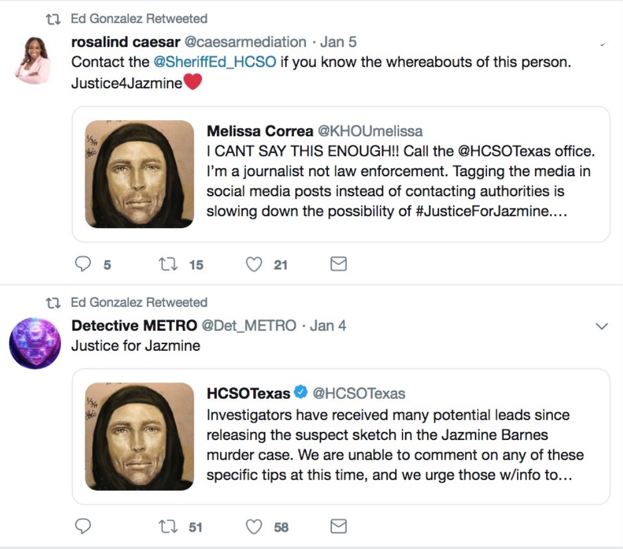The width and height of the screenshot is (623, 549).
Task: Reply to Detective METRO's tweet
Action: tap(83, 526)
